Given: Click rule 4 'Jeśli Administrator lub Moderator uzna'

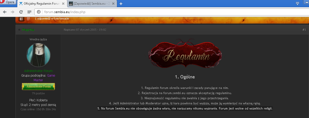Looking at the screenshot, I should point(185,103).
